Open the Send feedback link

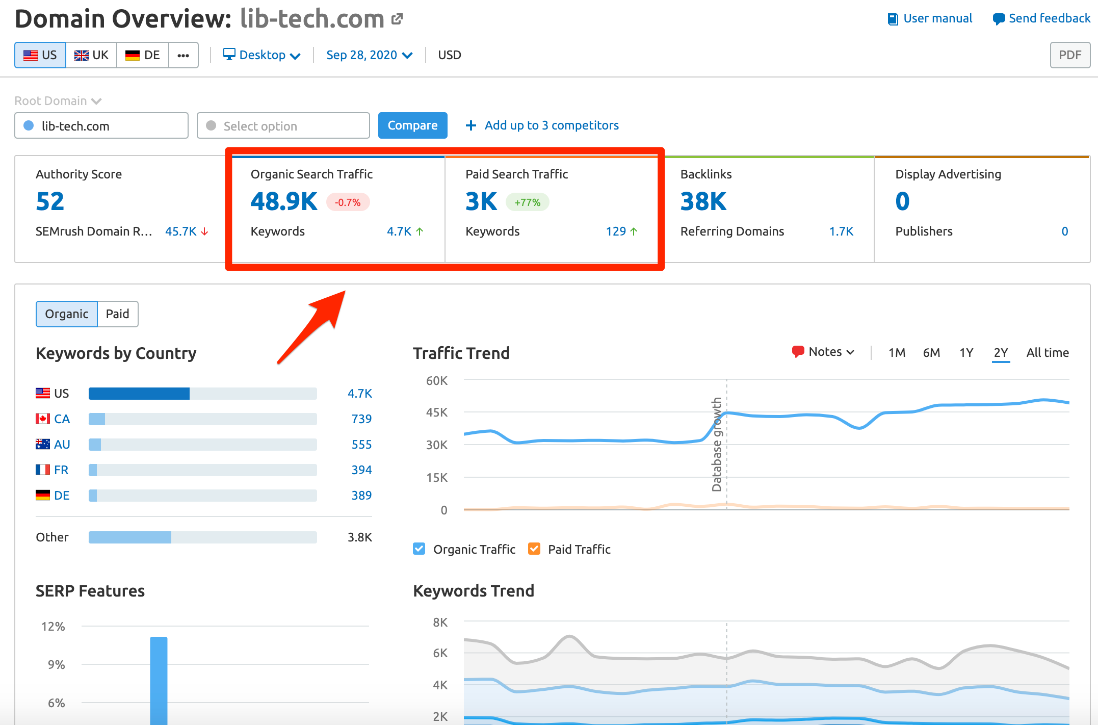click(1049, 19)
